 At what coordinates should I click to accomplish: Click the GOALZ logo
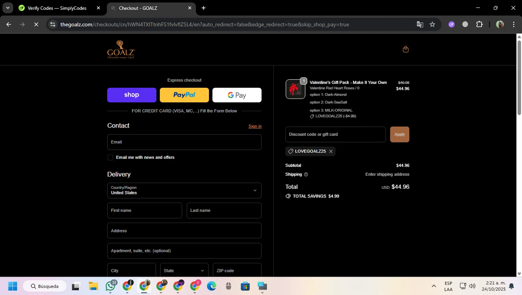(x=121, y=49)
